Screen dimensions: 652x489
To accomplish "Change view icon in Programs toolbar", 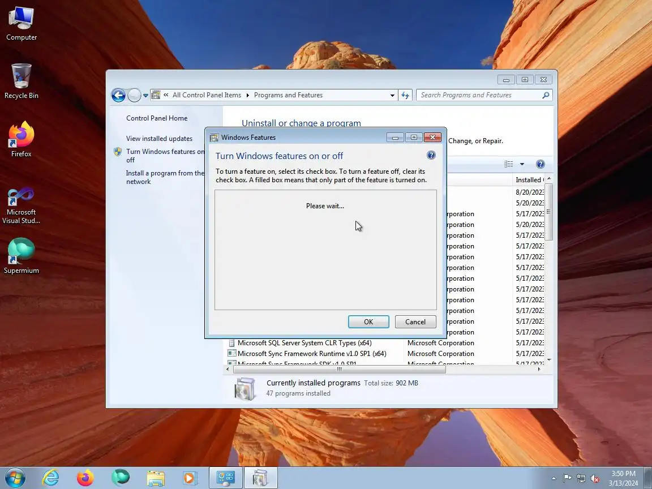I will [509, 164].
